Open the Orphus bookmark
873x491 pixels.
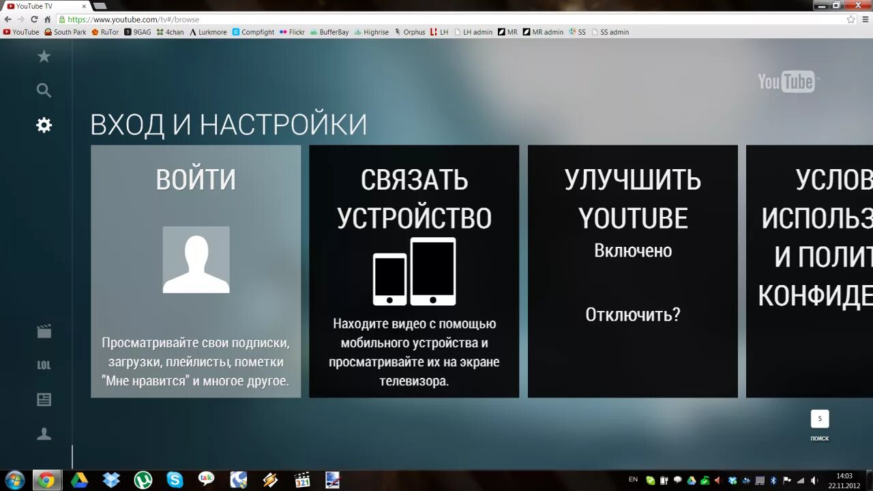(410, 32)
